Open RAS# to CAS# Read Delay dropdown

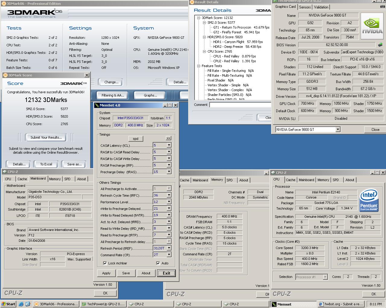(x=169, y=152)
